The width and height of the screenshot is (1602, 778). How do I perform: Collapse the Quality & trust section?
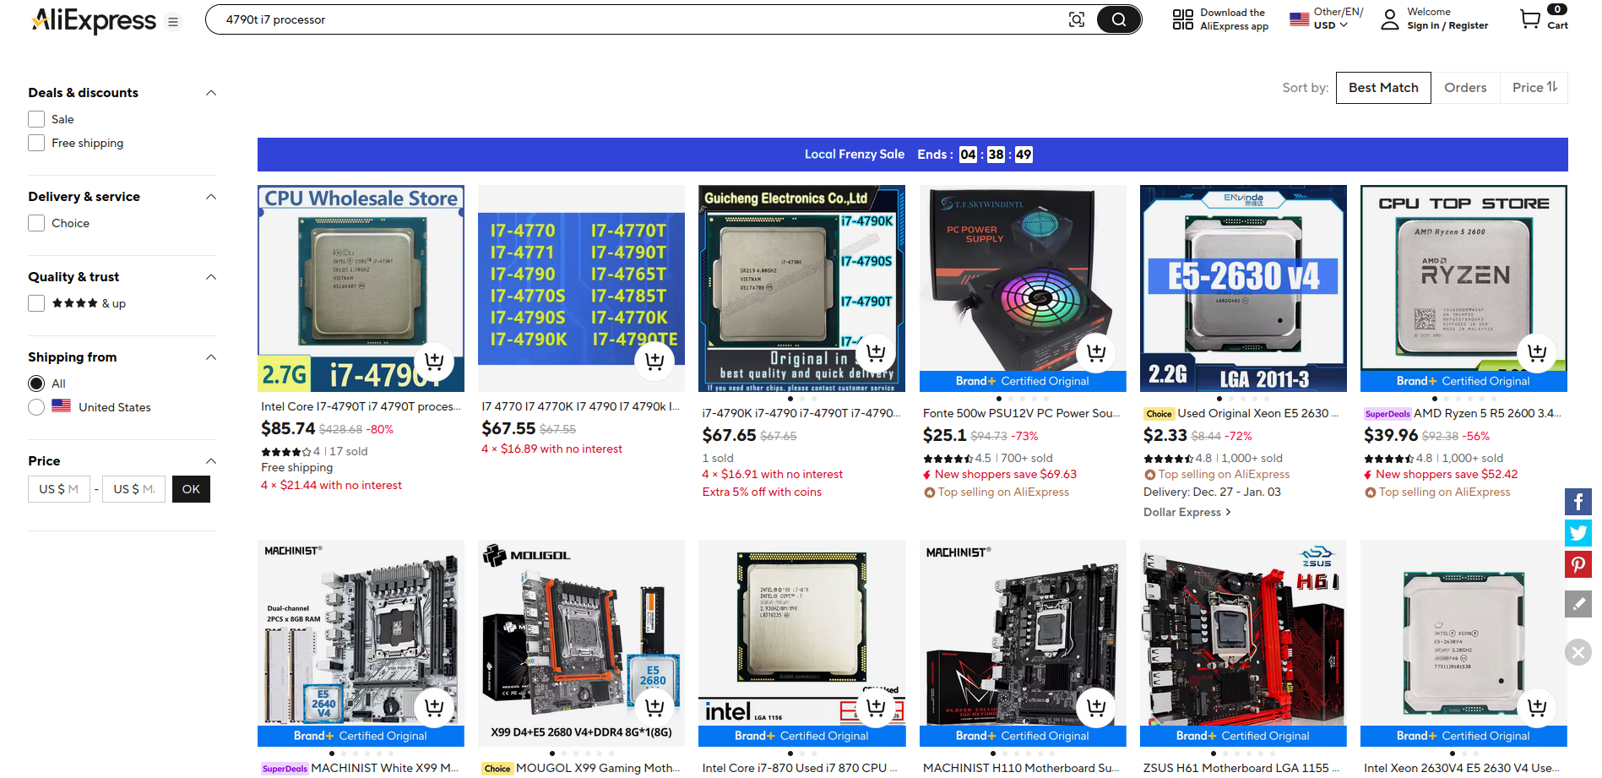211,277
